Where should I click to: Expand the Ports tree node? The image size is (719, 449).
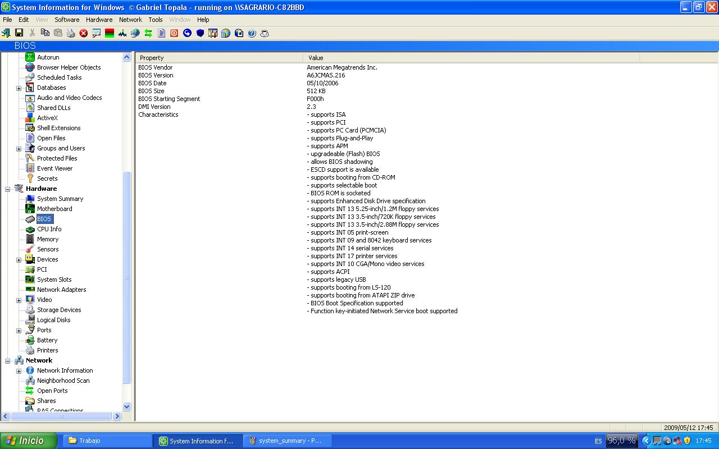point(19,331)
